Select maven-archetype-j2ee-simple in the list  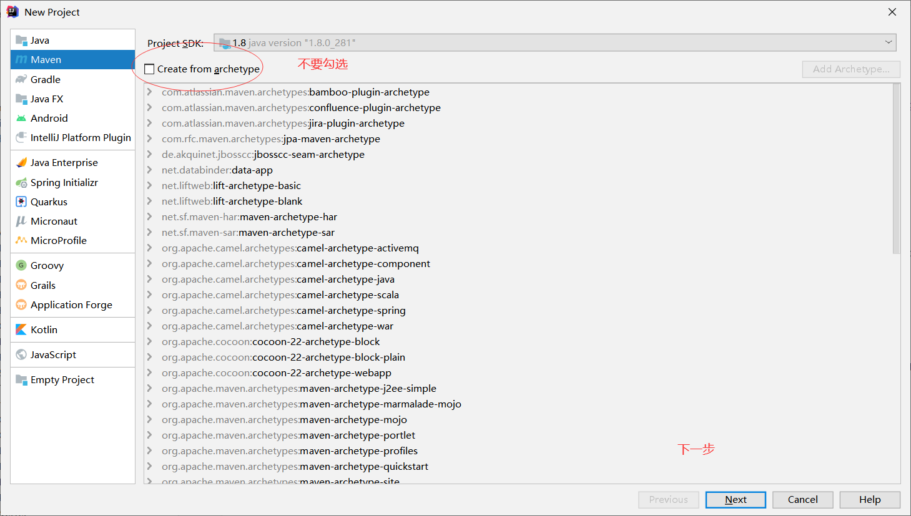tap(299, 388)
